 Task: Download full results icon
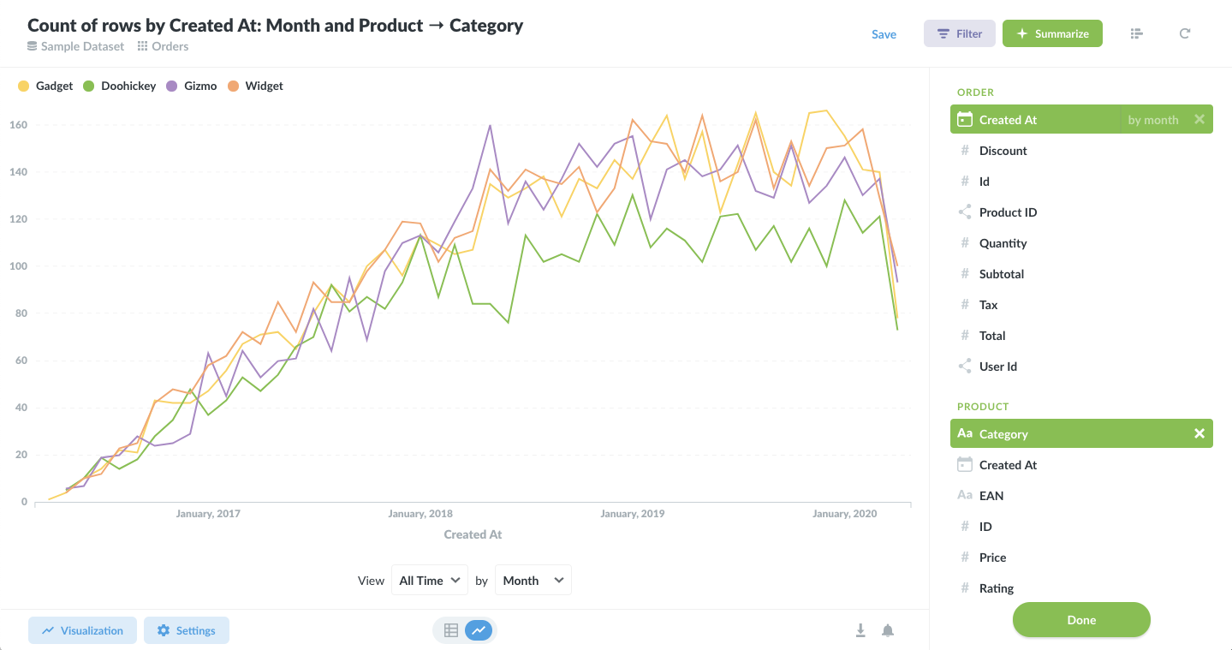point(860,630)
